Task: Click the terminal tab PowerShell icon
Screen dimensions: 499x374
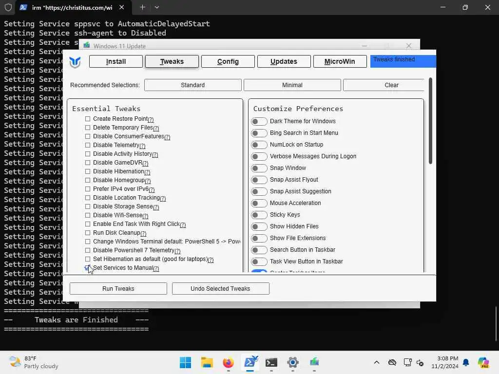Action: click(x=23, y=7)
